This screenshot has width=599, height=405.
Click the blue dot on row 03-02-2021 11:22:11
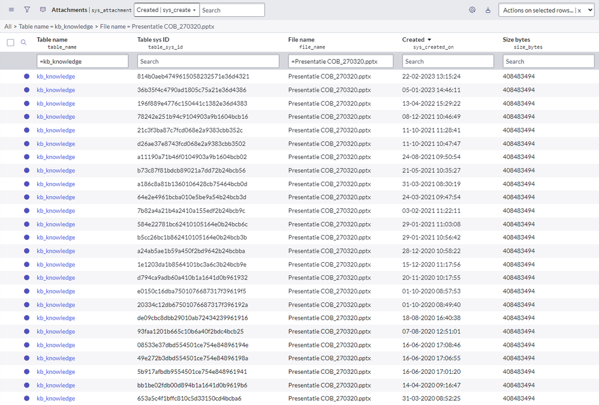[x=27, y=211]
